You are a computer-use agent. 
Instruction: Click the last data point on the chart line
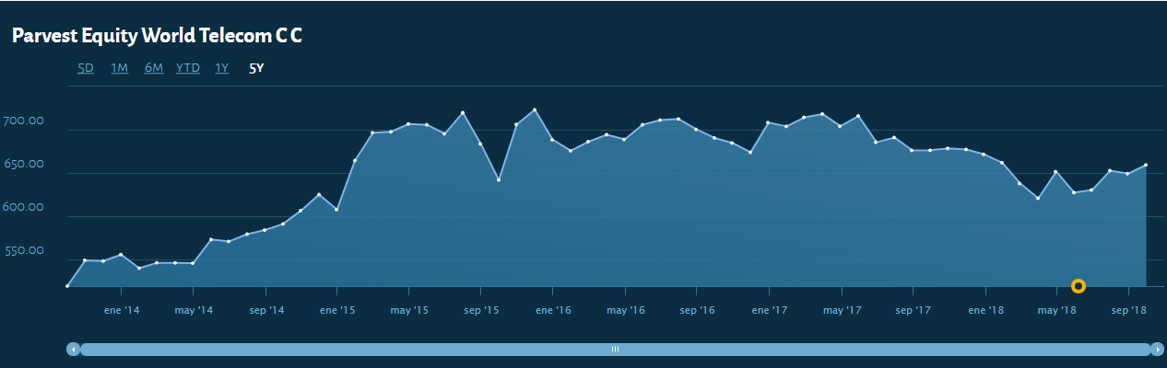(1146, 165)
